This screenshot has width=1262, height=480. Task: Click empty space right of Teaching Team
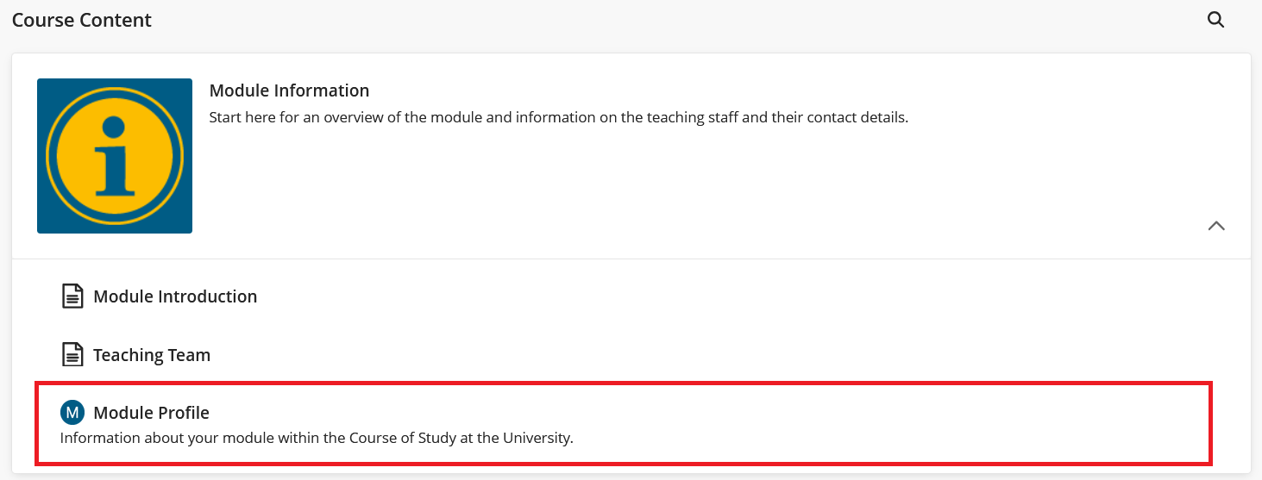click(690, 355)
